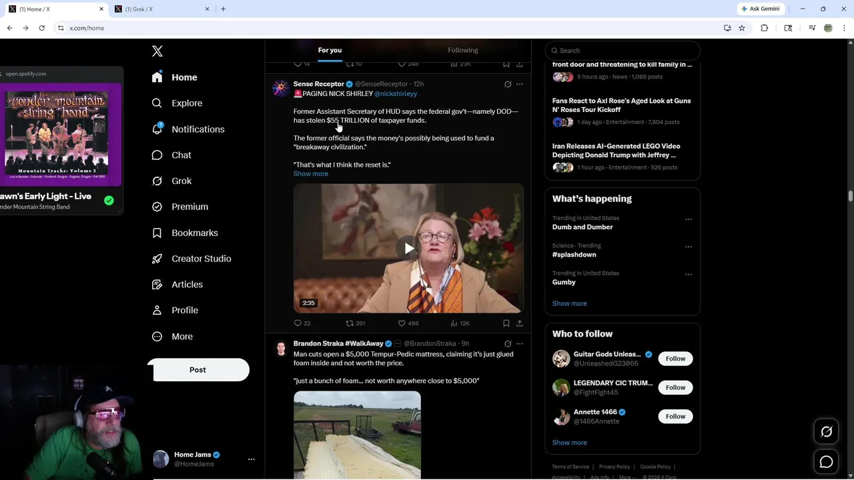Screen dimensions: 854x480
Task: Open the Chrome three-dot menu
Action: click(x=844, y=28)
